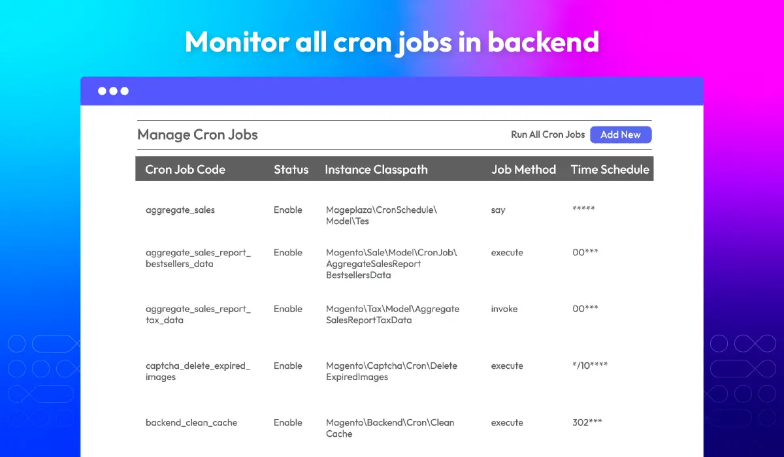Click the third window dot in title bar

(x=125, y=91)
